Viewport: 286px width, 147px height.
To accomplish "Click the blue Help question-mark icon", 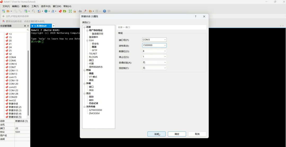I will click(x=105, y=11).
